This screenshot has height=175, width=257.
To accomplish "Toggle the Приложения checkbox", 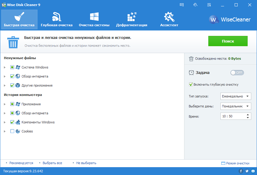I will tap(12, 104).
